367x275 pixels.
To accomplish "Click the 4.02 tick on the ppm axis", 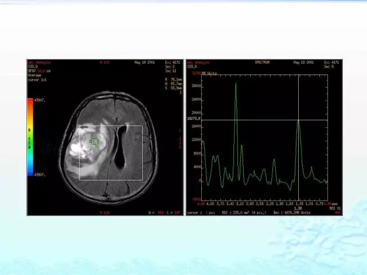I will pos(210,204).
